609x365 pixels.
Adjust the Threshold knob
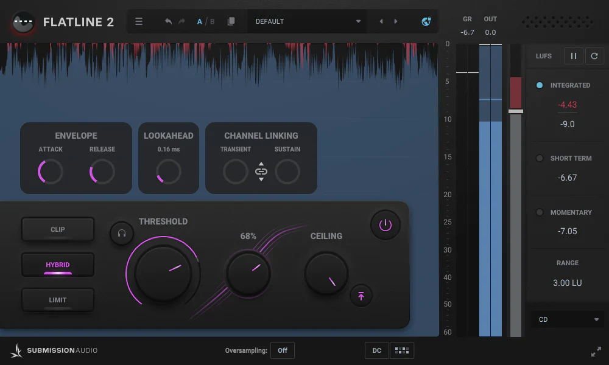click(x=163, y=273)
